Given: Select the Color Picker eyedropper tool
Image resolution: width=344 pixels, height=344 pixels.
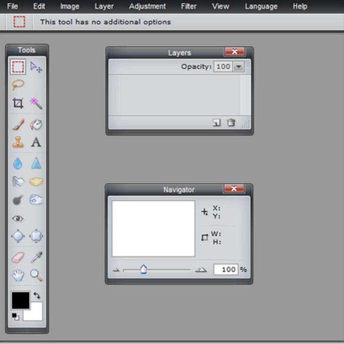Looking at the screenshot, I should pos(36,257).
